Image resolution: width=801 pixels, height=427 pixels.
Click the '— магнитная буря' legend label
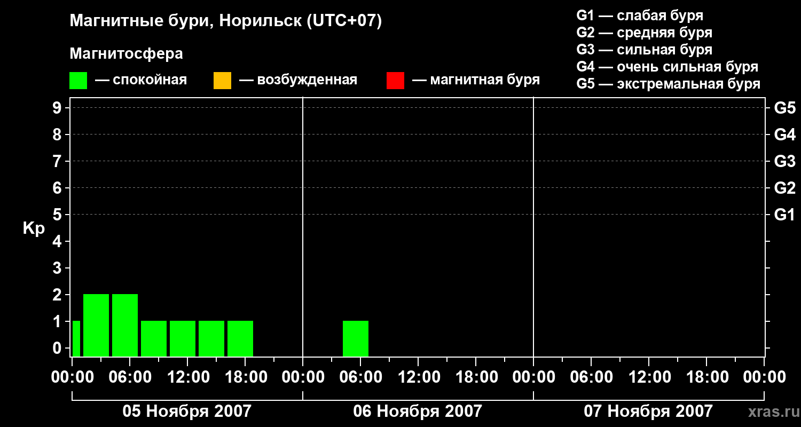tap(476, 81)
